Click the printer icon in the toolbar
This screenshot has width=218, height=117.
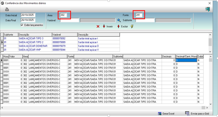click(x=7, y=9)
